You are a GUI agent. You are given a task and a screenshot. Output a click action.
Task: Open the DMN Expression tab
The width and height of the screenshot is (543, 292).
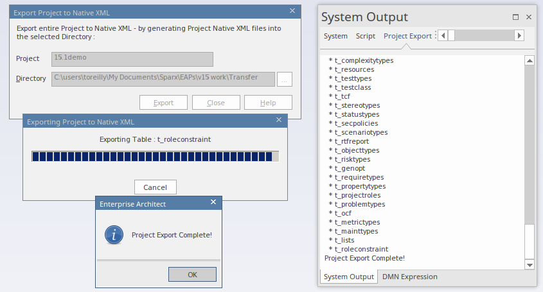409,277
